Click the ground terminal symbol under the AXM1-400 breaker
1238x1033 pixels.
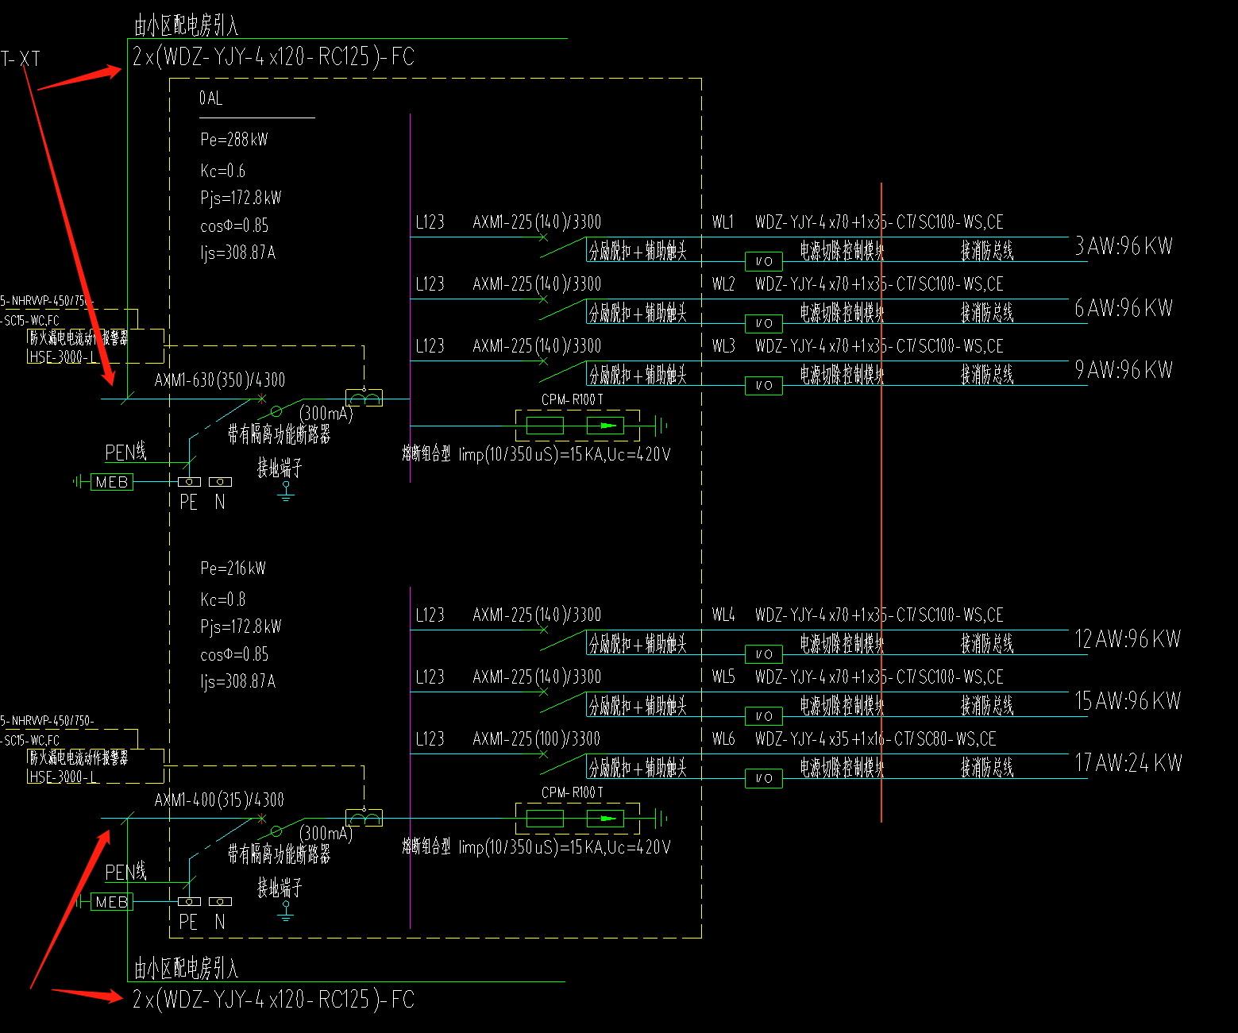286,912
